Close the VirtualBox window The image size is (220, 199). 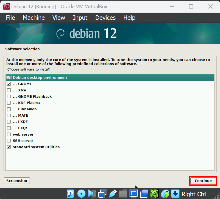click(210, 7)
